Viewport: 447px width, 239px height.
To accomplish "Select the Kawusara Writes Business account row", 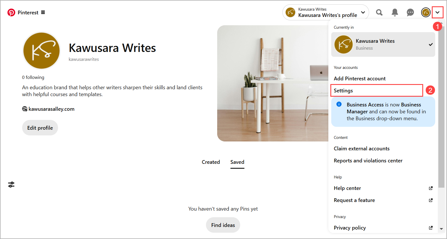I will pos(383,44).
